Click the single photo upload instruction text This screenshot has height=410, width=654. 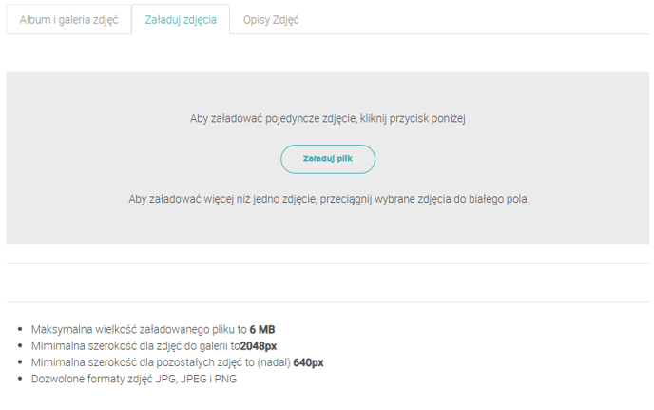coord(327,119)
